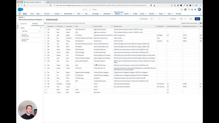The width and height of the screenshot is (219, 123).
Task: Open the search scope All dropdown
Action: click(85, 10)
